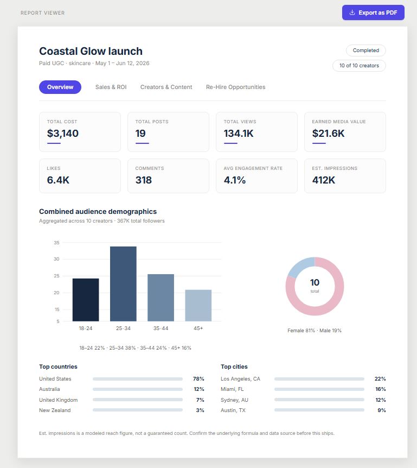The width and height of the screenshot is (417, 468).
Task: Click the 367K total followers caption
Action: (140, 221)
